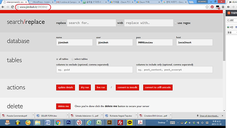
Task: Open Microsoft Word from the taskbar
Action: click(48, 122)
